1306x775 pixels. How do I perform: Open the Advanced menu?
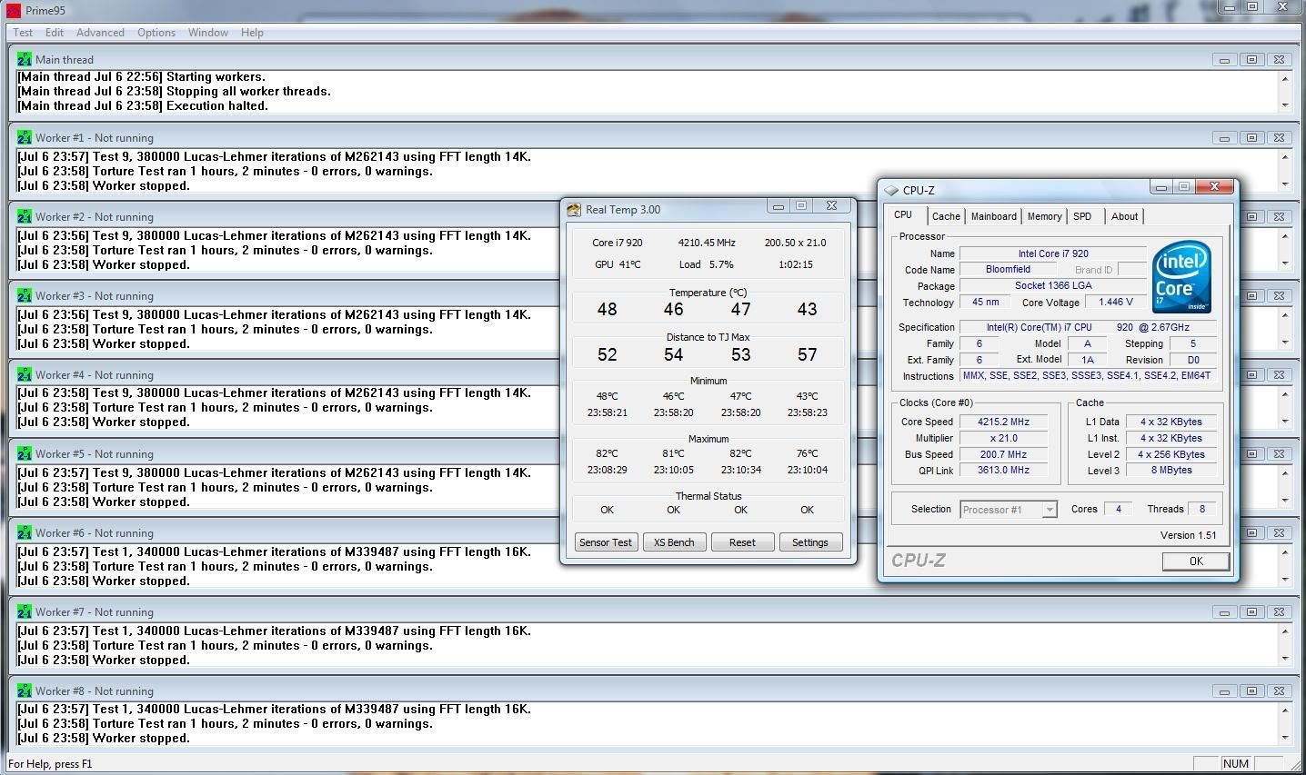click(100, 33)
